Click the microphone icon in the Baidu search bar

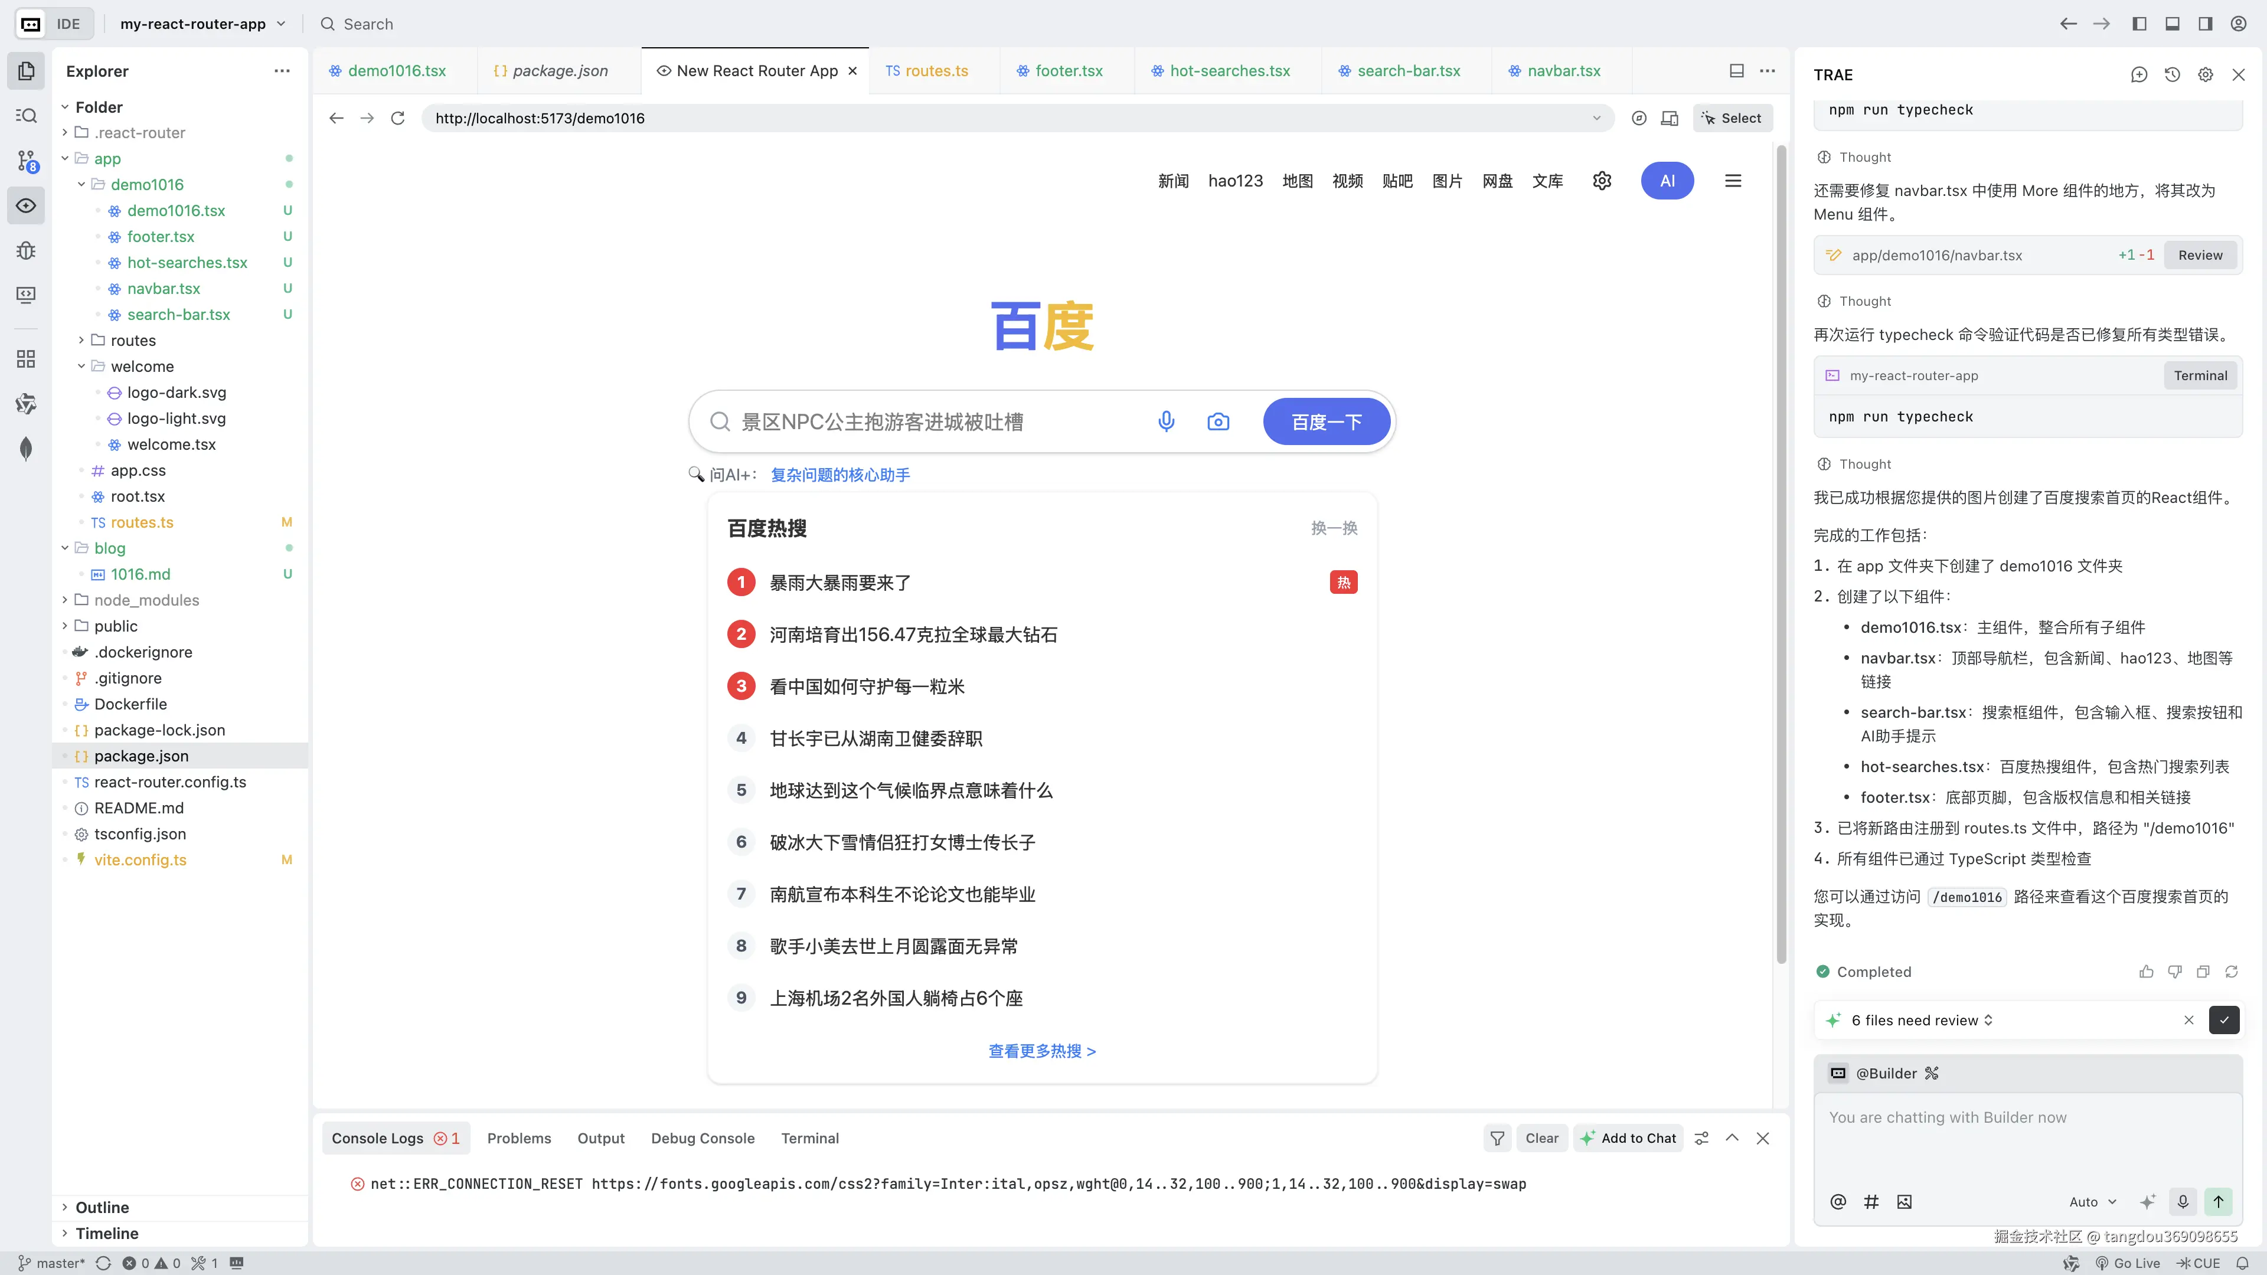[x=1166, y=421]
